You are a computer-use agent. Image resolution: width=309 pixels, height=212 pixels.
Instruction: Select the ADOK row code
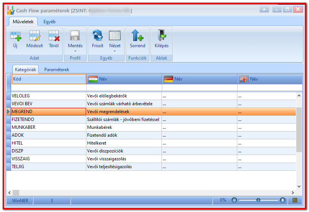click(48, 135)
